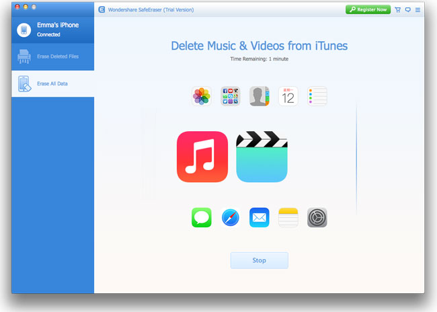
Task: Click the green Messages icon
Action: point(202,217)
